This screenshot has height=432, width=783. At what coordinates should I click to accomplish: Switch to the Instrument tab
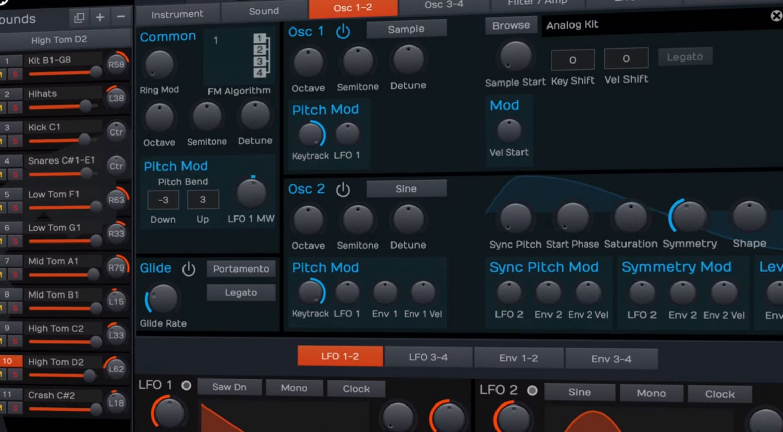tap(177, 14)
